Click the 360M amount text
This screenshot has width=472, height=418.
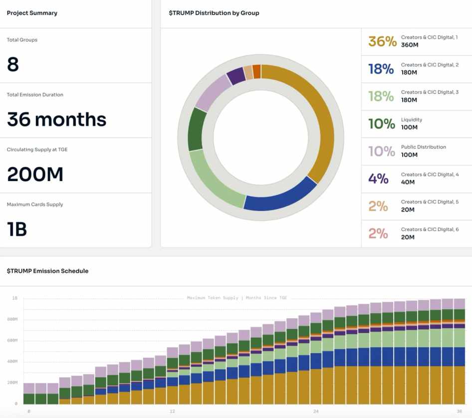[410, 45]
